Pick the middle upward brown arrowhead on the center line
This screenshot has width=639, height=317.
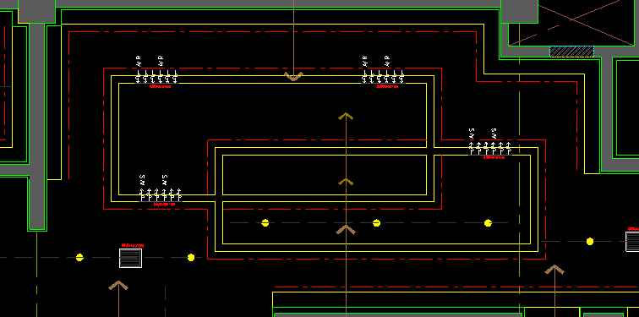[346, 182]
